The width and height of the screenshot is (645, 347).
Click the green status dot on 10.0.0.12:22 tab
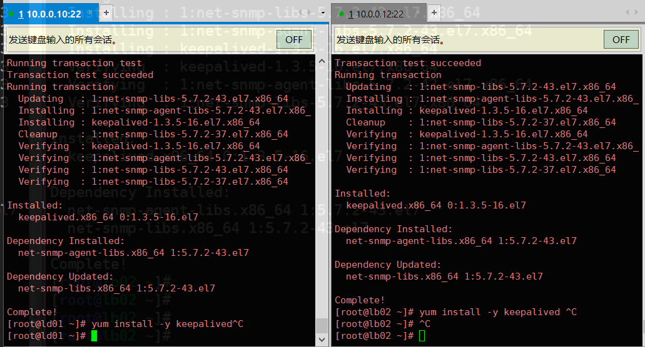[341, 14]
